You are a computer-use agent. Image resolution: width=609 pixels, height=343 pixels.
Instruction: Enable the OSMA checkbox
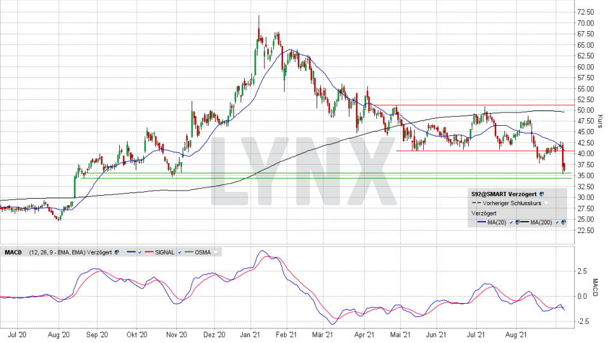click(x=217, y=252)
